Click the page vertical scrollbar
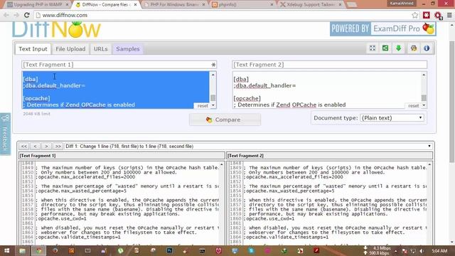 tap(452, 102)
